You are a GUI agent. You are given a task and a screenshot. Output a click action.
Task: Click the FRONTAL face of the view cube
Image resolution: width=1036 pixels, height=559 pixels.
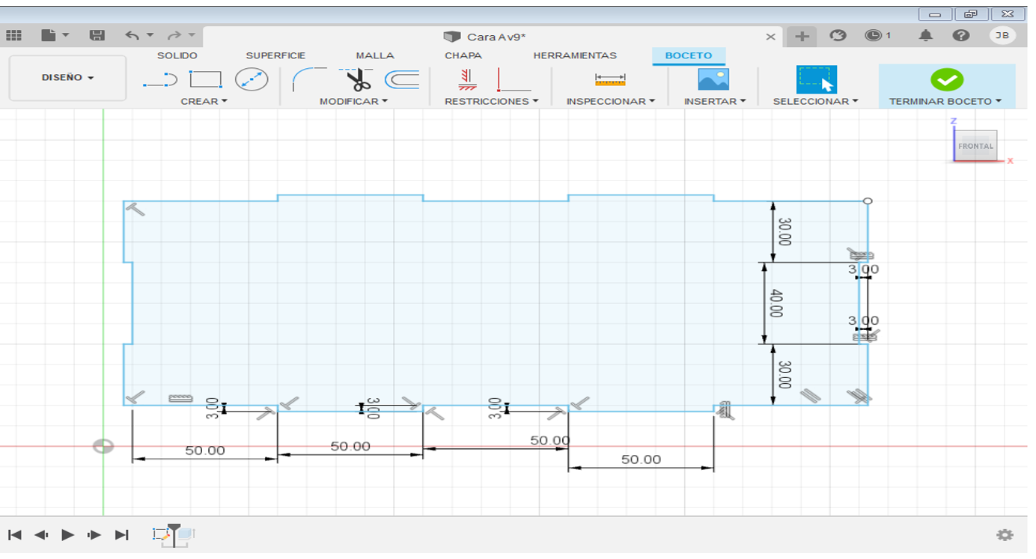[x=976, y=146]
